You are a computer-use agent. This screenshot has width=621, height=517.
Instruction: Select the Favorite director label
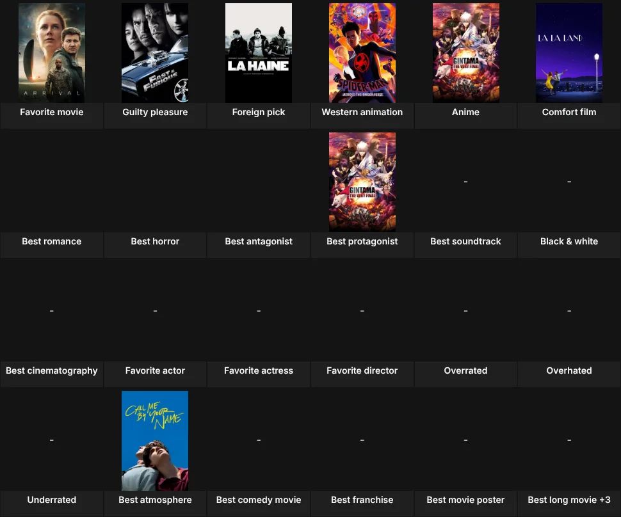coord(362,370)
